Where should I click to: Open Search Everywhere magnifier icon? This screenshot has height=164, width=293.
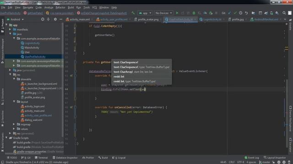284,13
